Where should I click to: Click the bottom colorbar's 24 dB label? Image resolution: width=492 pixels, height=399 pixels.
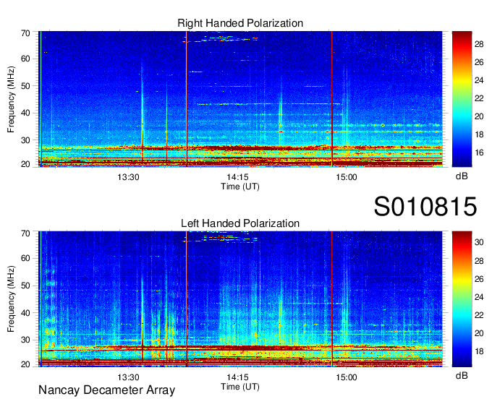tap(479, 297)
